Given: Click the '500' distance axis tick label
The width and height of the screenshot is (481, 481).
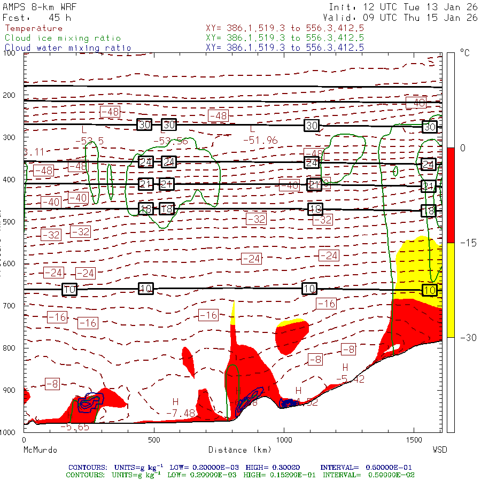Looking at the screenshot, I should pyautogui.click(x=154, y=440).
